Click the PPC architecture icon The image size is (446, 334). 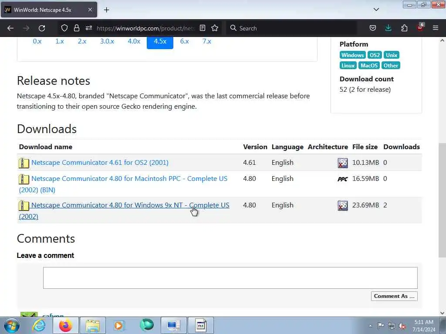[x=342, y=179]
